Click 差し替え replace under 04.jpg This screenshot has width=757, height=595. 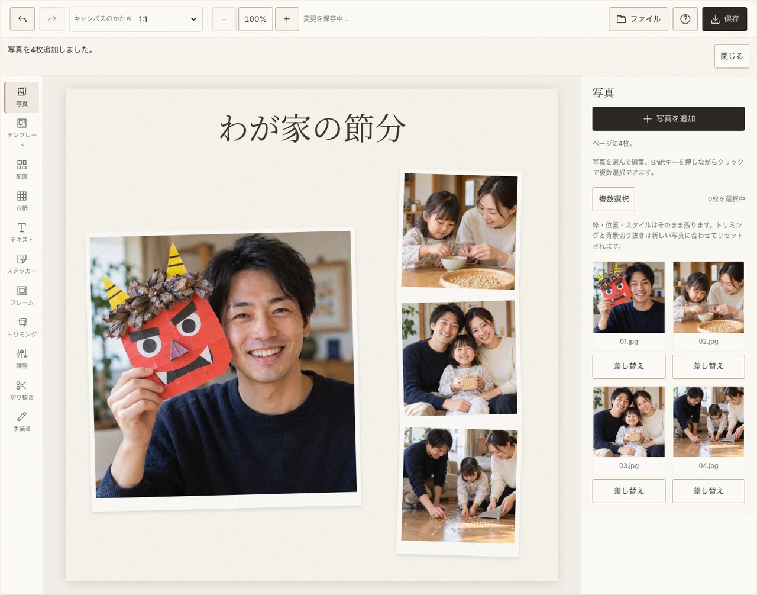tap(709, 491)
